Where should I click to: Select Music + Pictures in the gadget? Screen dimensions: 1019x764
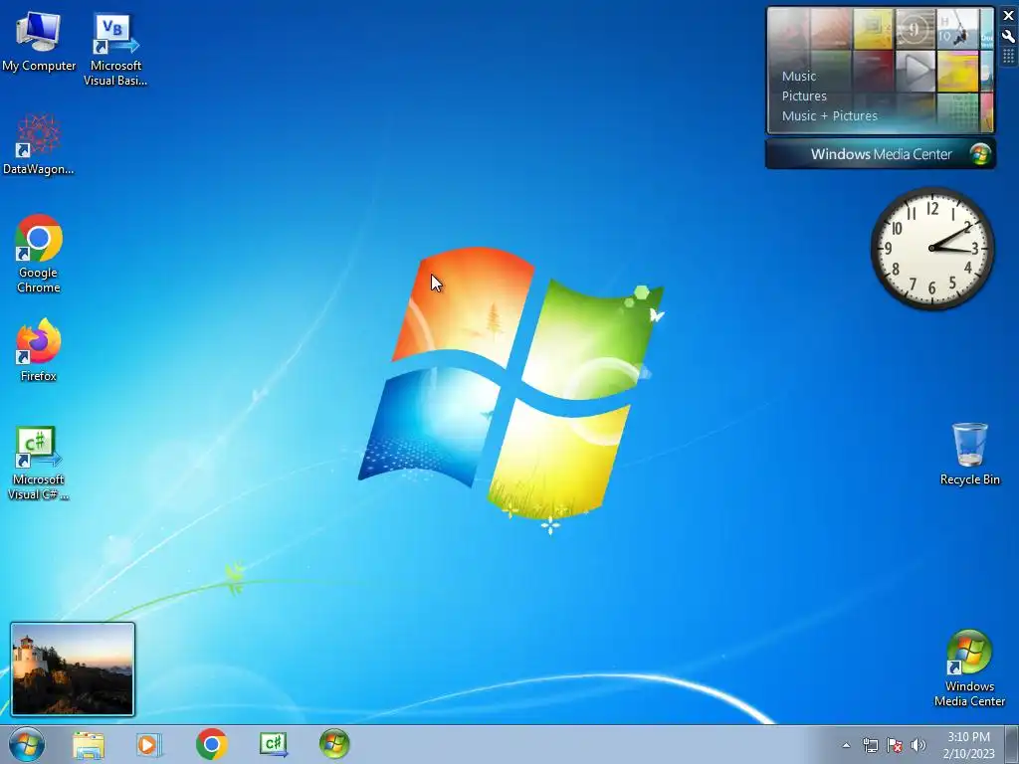click(829, 116)
